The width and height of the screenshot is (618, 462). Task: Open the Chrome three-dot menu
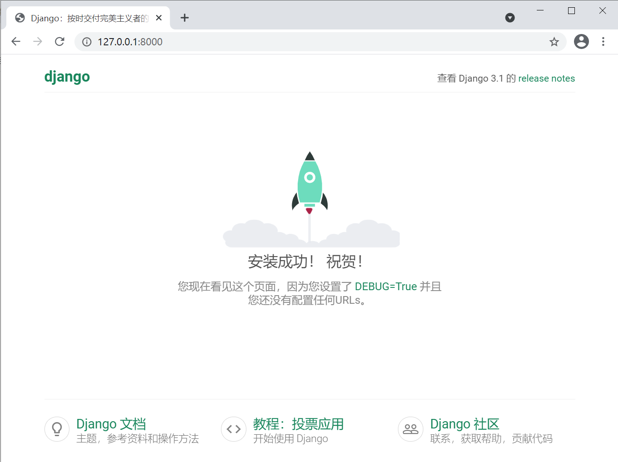[603, 42]
